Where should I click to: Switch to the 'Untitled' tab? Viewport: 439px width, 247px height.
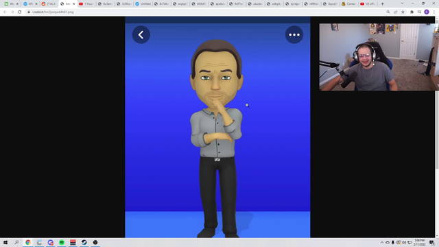tap(143, 4)
